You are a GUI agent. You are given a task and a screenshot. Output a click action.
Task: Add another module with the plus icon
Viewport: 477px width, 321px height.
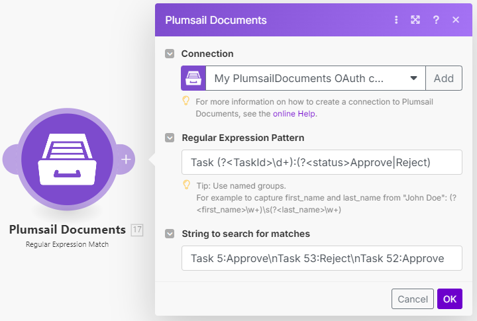[126, 160]
